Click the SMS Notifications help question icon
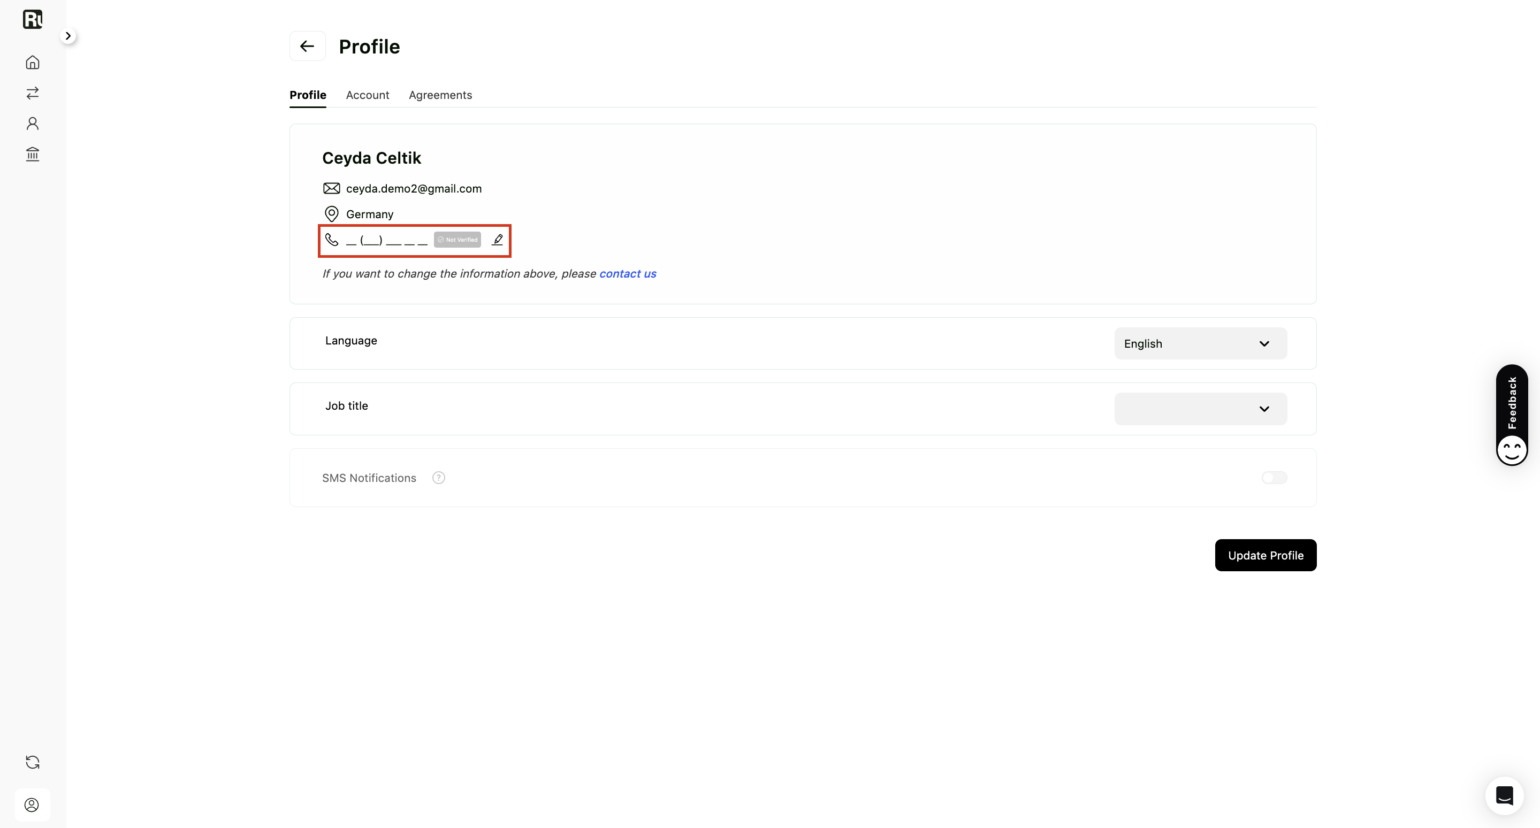Screen dimensions: 1540x828 tap(439, 478)
